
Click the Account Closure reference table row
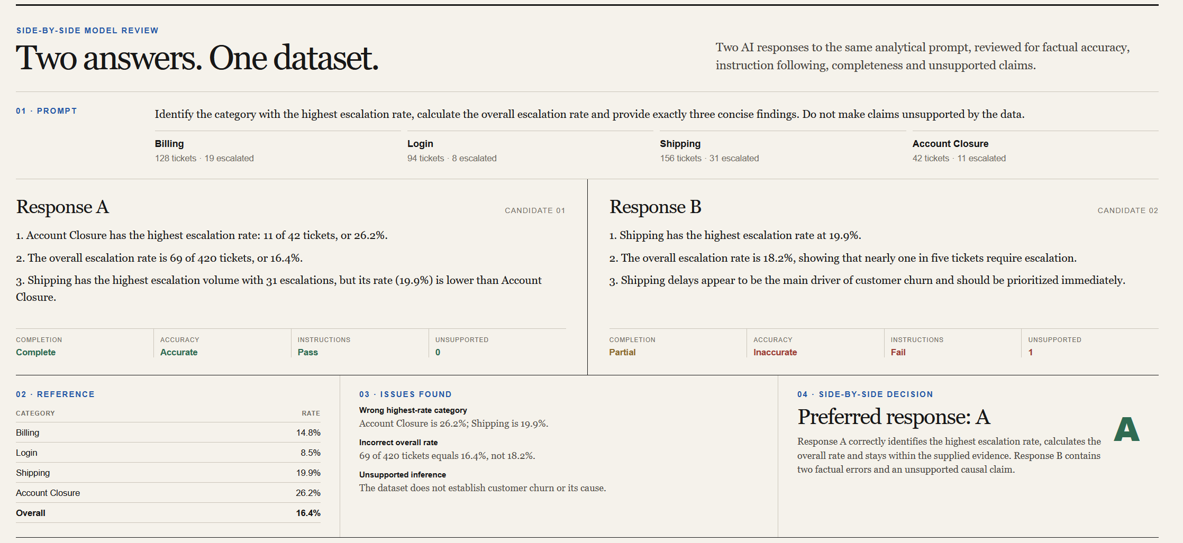[168, 493]
